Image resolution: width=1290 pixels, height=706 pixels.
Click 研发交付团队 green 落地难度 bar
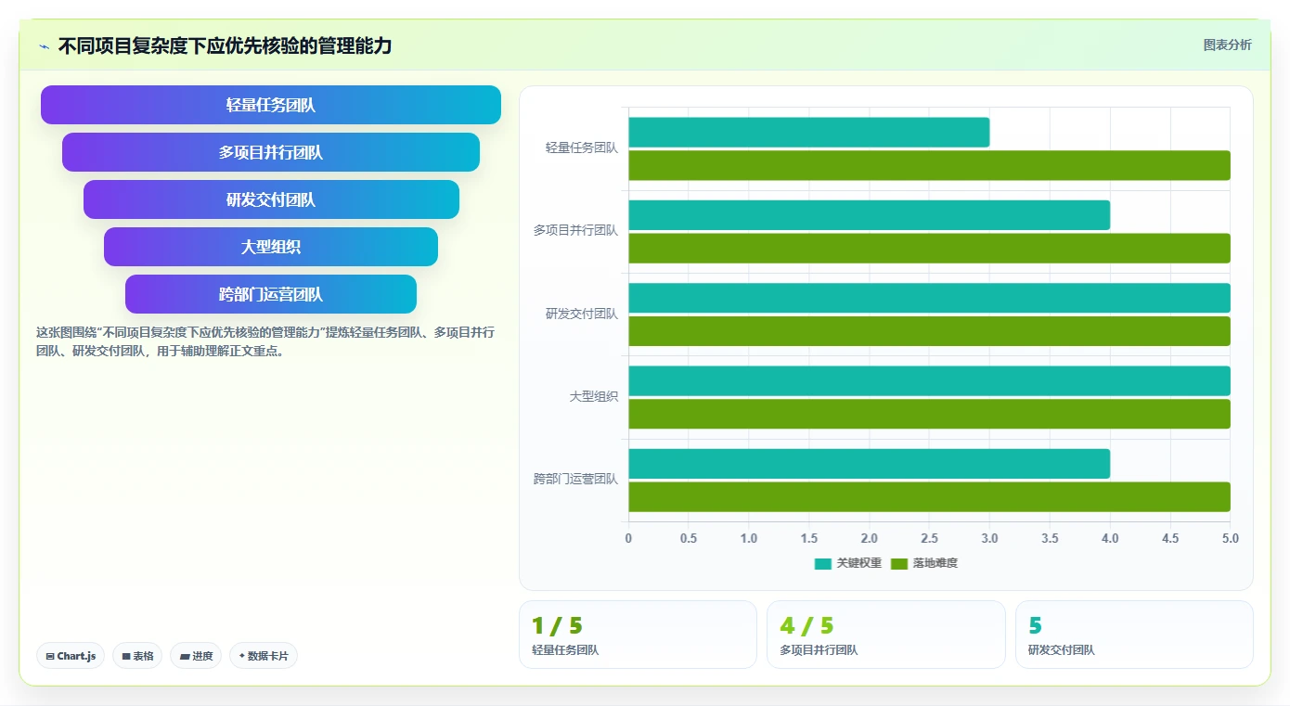point(929,331)
